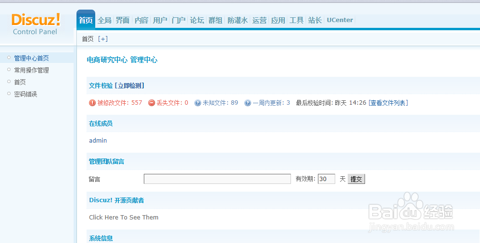The image size is (480, 243).
Task: Open the 首页 top navigation tab
Action: coord(86,20)
